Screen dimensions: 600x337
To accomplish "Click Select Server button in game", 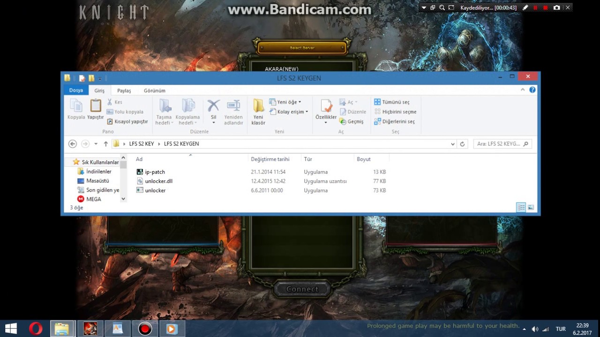I will coord(302,48).
